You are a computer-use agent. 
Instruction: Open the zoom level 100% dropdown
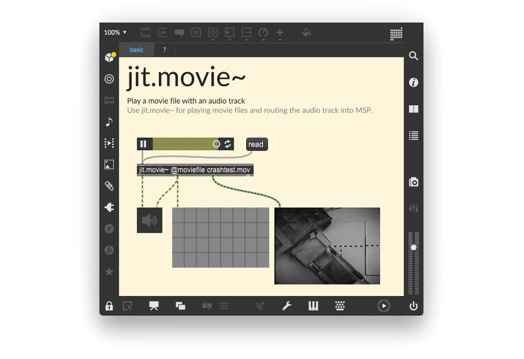click(115, 33)
